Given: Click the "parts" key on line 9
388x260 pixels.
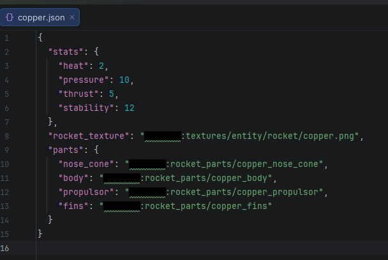Looking at the screenshot, I should pyautogui.click(x=66, y=150).
